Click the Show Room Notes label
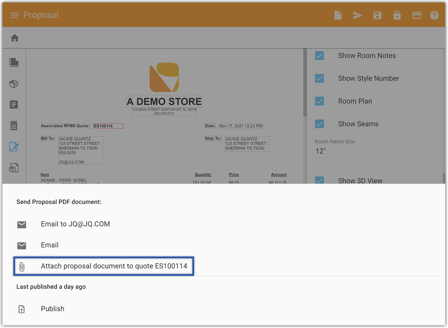 (x=367, y=55)
